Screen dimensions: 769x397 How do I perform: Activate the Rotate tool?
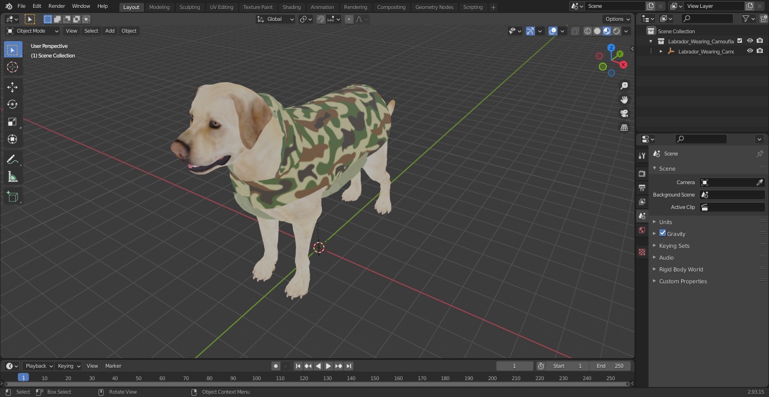[12, 104]
